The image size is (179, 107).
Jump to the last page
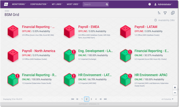pos(105,99)
